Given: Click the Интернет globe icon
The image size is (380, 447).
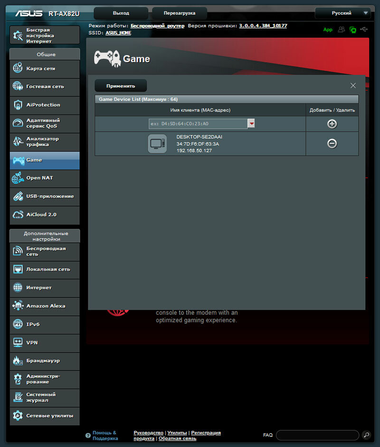Looking at the screenshot, I should click(18, 287).
